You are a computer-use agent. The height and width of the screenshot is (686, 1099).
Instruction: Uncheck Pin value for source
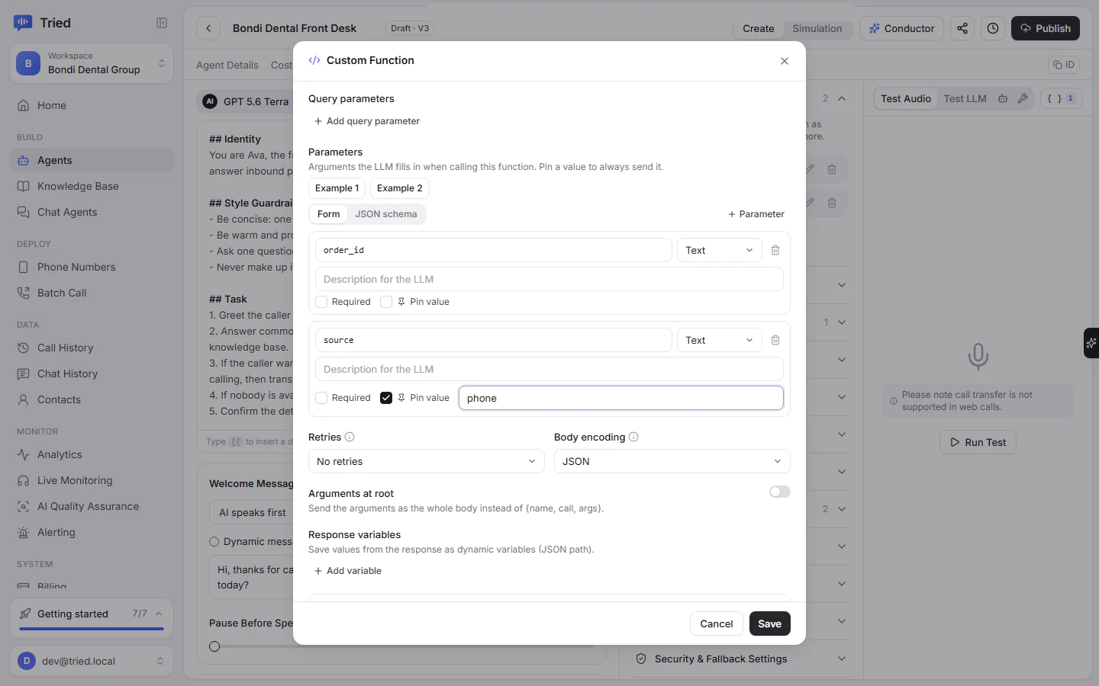tap(386, 398)
